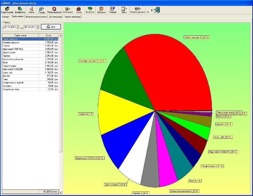The width and height of the screenshot is (253, 196).
Task: Switch to the Години продажу tab
Action: coord(72,17)
